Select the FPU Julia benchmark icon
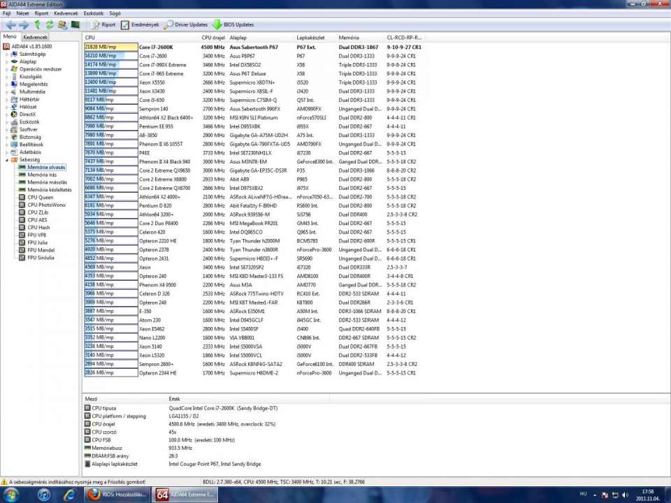The height and width of the screenshot is (503, 671). point(22,242)
